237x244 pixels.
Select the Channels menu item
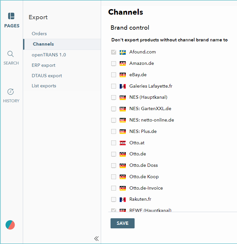pyautogui.click(x=62, y=44)
